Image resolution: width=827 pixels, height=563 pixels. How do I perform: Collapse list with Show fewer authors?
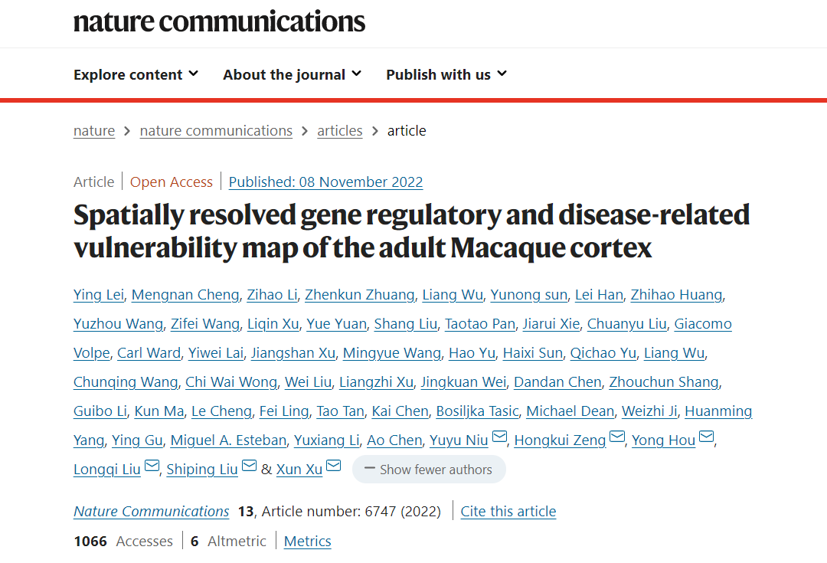click(x=429, y=470)
